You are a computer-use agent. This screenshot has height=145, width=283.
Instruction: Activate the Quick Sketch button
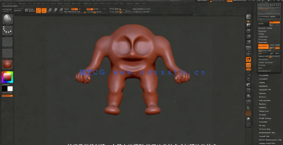(30, 10)
